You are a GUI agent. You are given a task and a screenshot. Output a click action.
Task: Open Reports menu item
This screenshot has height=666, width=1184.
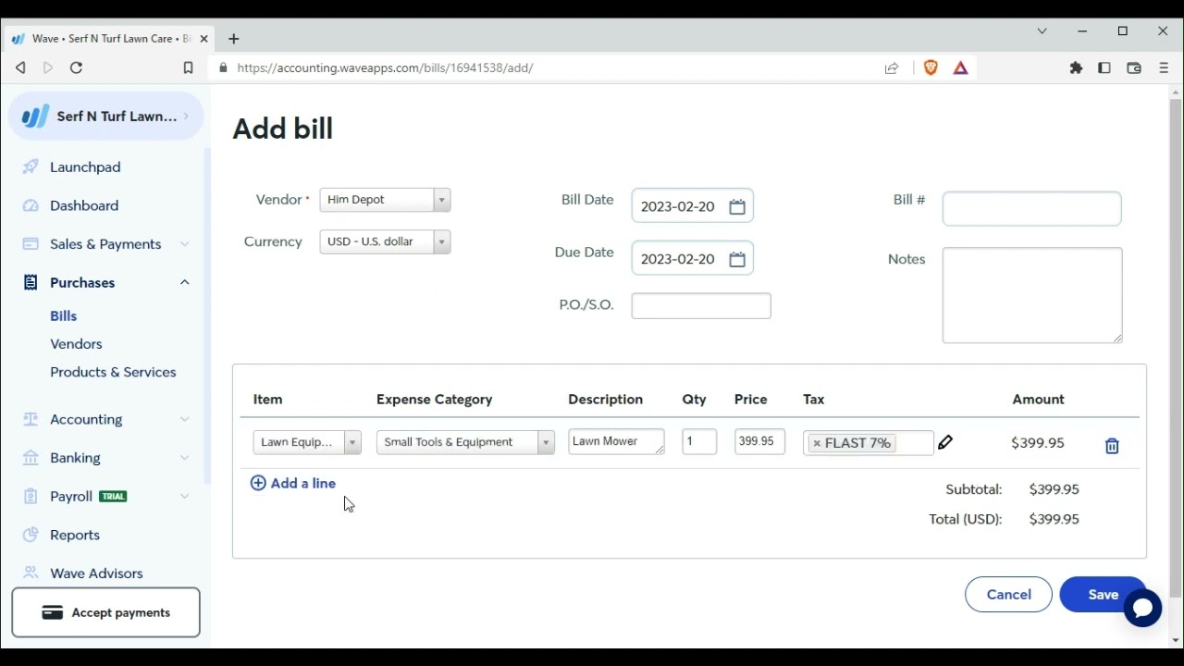(75, 535)
